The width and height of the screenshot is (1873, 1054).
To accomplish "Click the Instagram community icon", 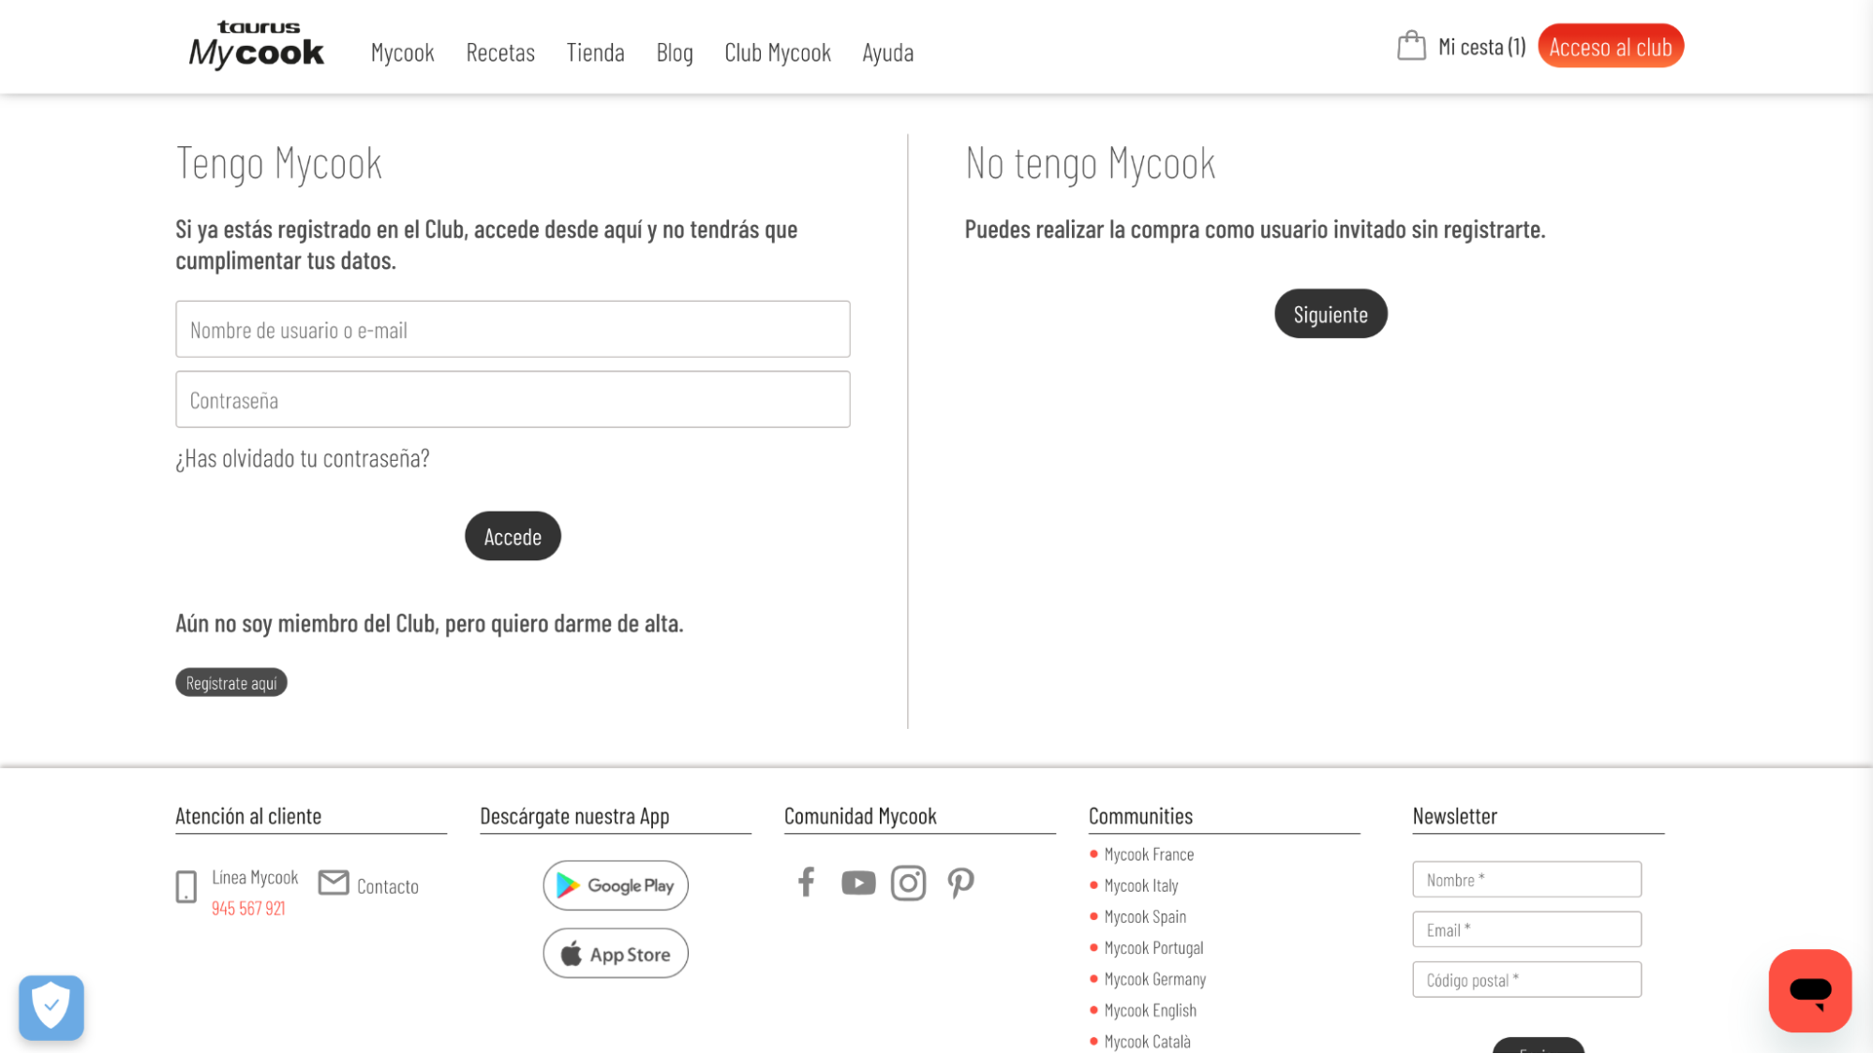I will 908,882.
